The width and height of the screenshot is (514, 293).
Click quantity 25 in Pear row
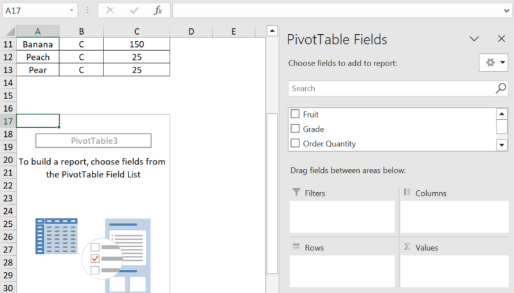pyautogui.click(x=137, y=70)
